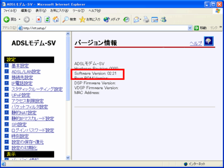Screen dimensions: 224x168
Task: Click the VDSP Firmware Version: label
Action: click(x=96, y=88)
